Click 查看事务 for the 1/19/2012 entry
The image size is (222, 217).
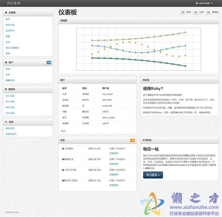click(114, 185)
